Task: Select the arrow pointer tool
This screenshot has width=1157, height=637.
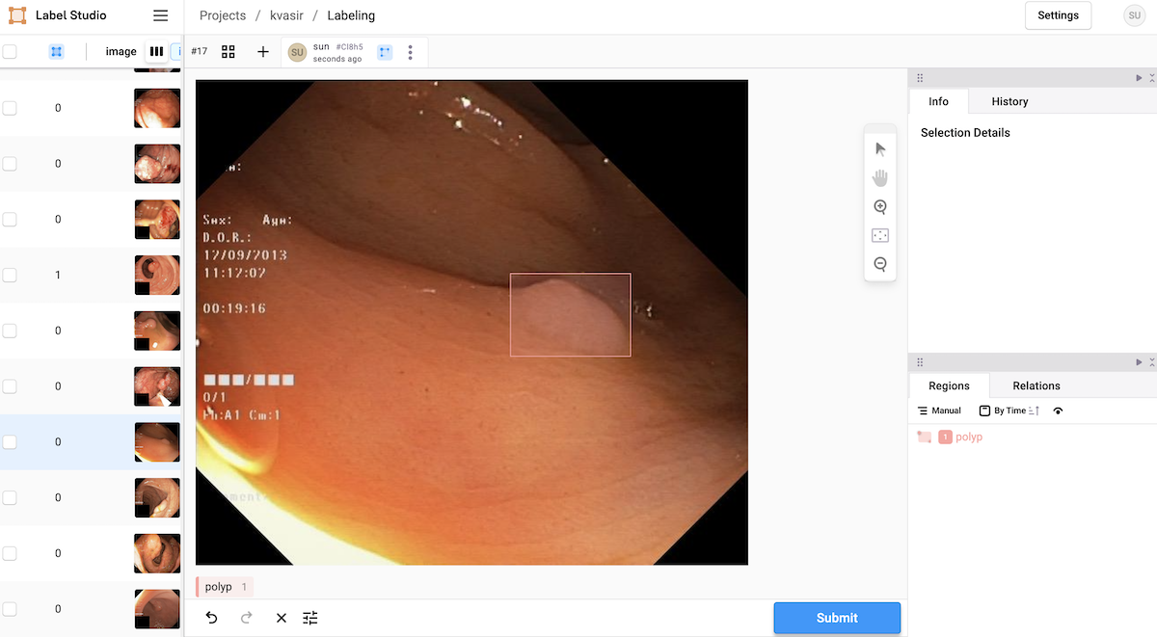Action: click(x=880, y=149)
